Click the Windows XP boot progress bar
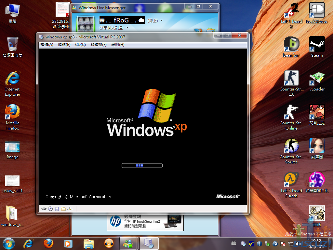This screenshot has height=250, width=333. [142, 165]
